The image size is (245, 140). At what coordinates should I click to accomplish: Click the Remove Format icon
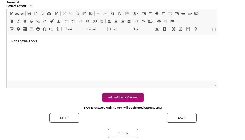tap(59, 21)
